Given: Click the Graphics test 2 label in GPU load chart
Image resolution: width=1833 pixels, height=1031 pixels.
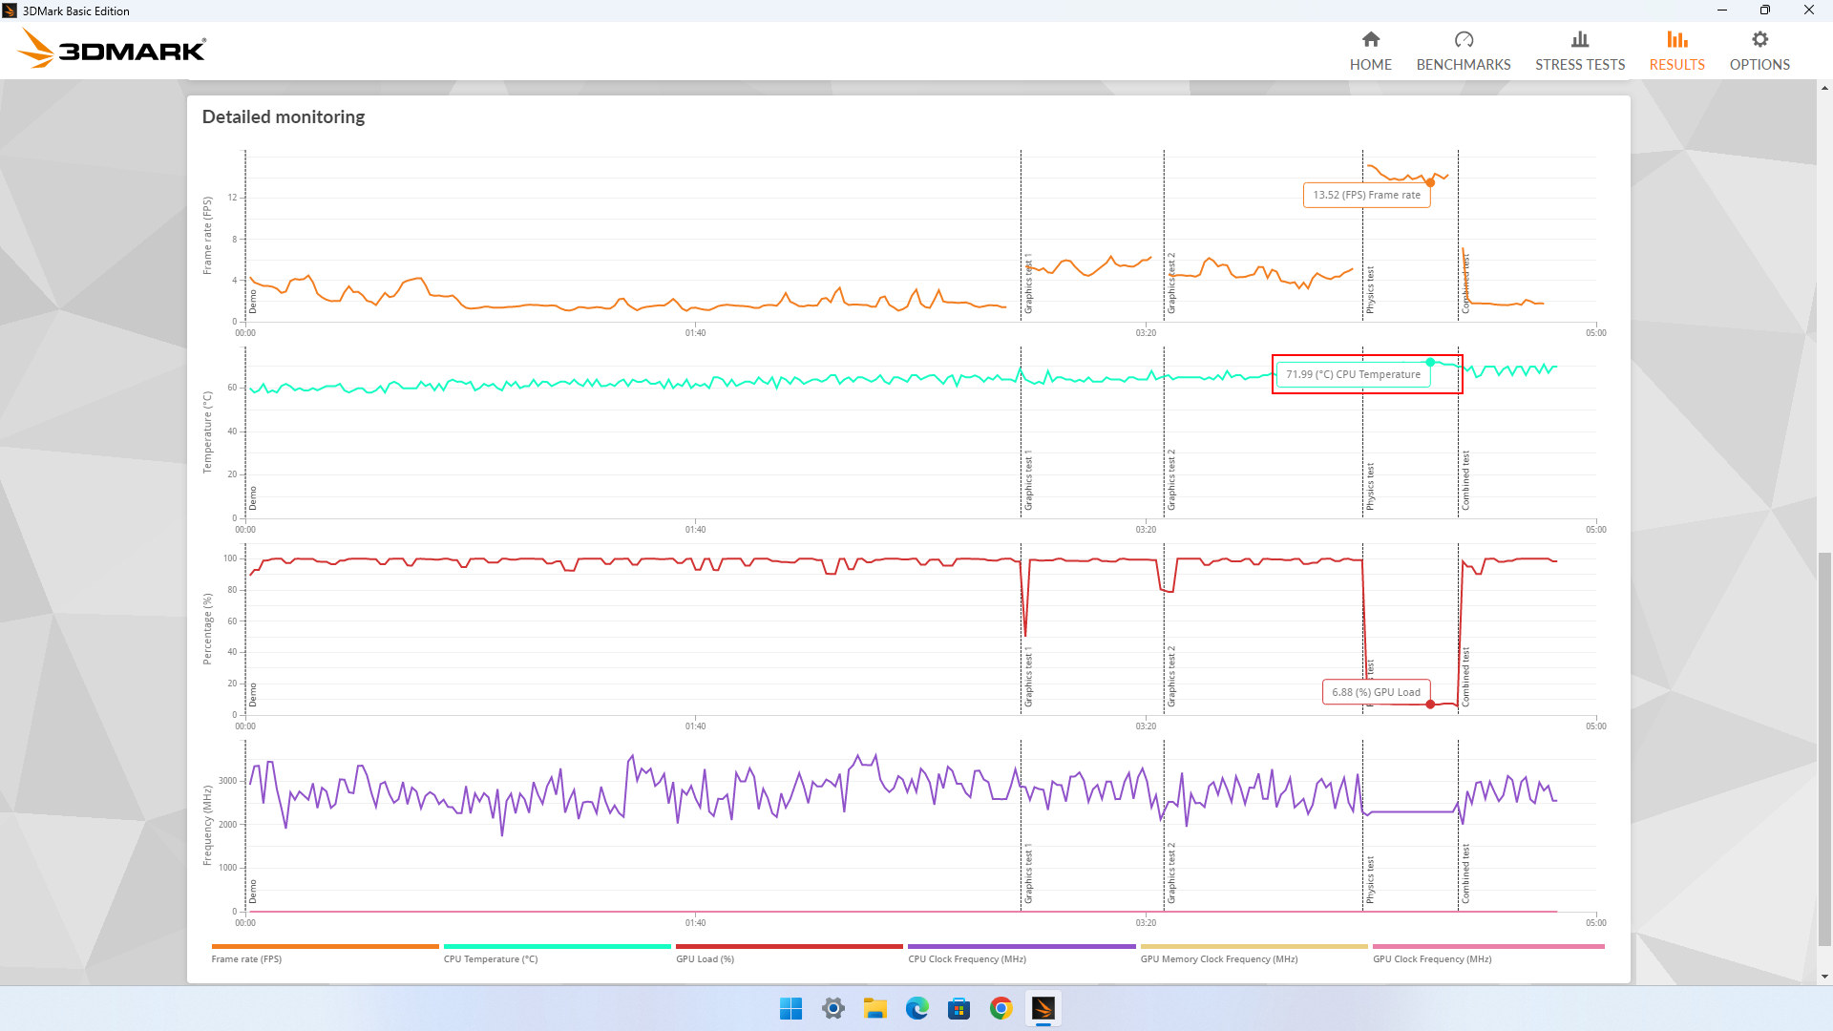Looking at the screenshot, I should (1171, 677).
